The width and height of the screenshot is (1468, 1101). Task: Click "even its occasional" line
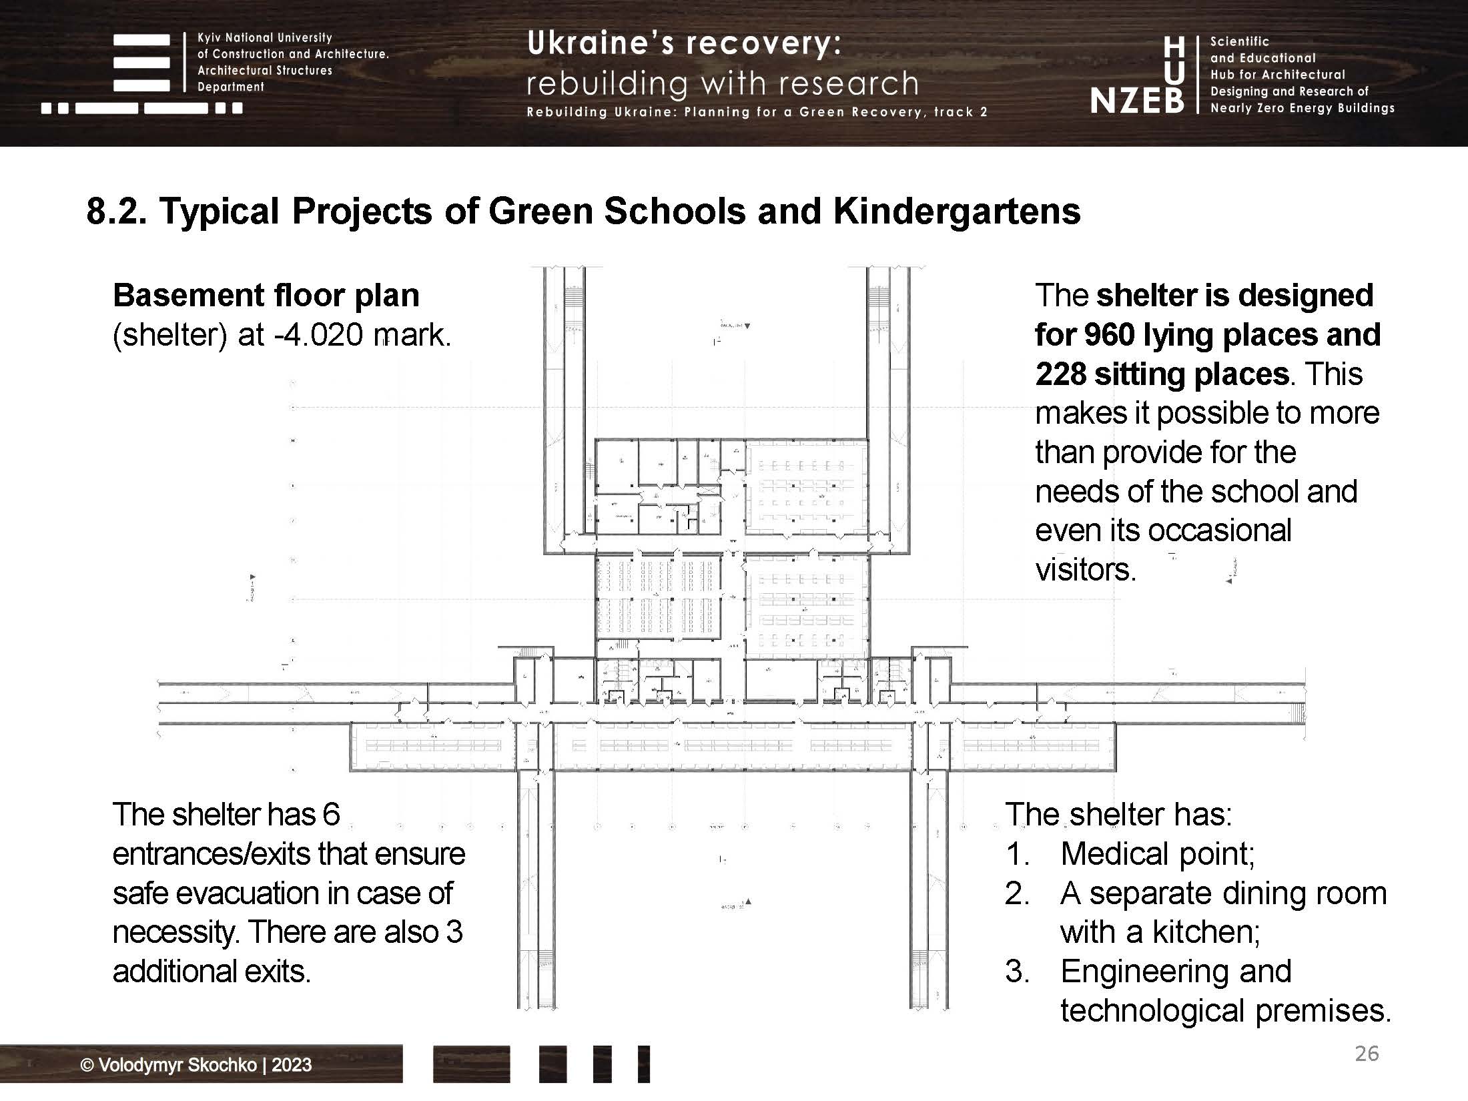click(x=1164, y=530)
